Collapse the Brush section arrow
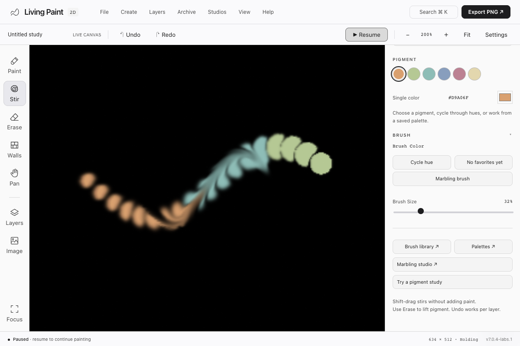520x346 pixels. [510, 135]
